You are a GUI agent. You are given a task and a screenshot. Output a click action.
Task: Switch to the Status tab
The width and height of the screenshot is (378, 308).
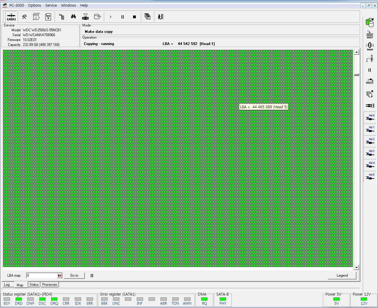pyautogui.click(x=34, y=285)
